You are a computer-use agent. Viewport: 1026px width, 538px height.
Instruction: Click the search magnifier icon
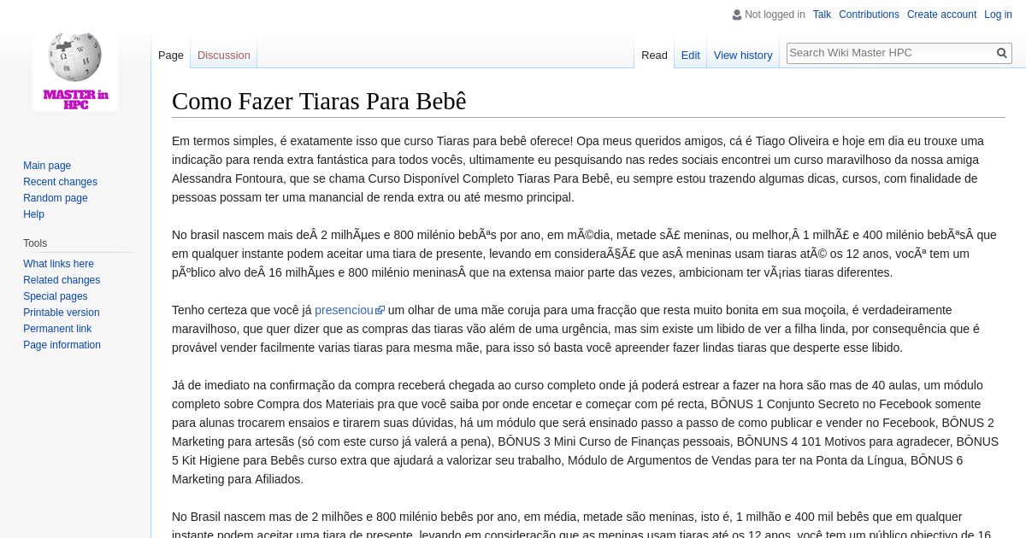pos(1002,53)
